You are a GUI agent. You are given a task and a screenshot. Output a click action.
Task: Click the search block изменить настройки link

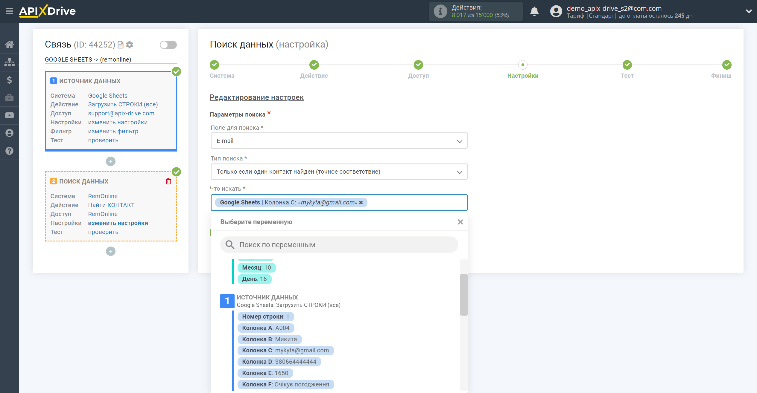click(x=118, y=223)
